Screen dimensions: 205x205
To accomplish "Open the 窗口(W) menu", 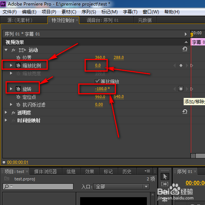I will [x=151, y=12].
